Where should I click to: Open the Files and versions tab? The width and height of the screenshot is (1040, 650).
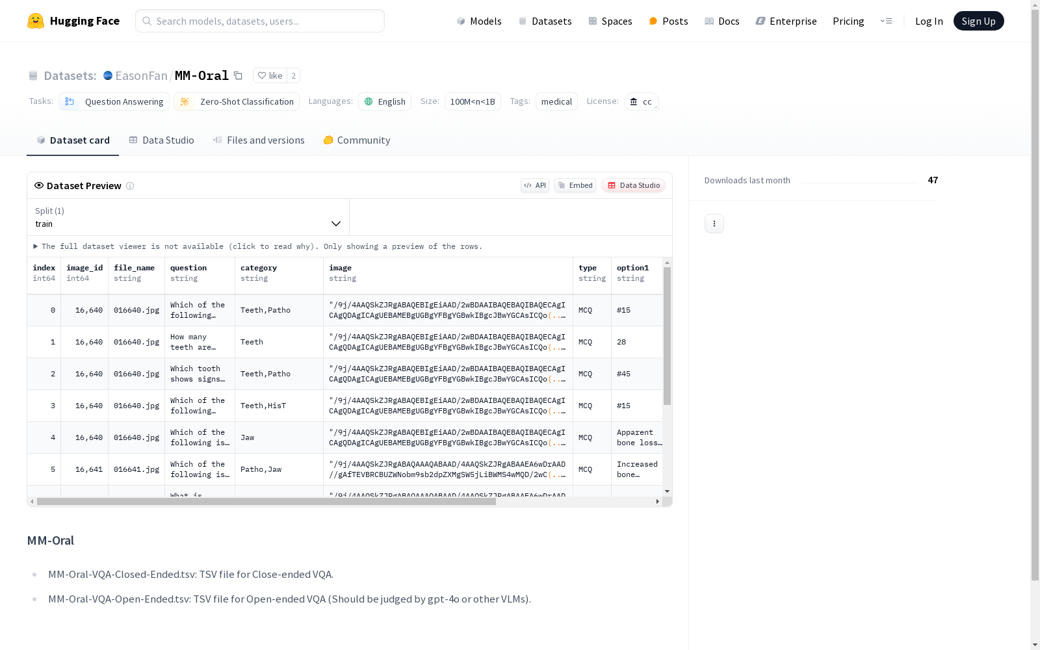coord(259,140)
